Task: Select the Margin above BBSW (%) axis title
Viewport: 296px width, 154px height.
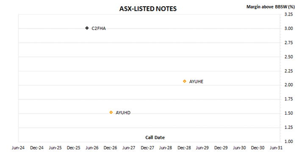Action: click(x=270, y=7)
